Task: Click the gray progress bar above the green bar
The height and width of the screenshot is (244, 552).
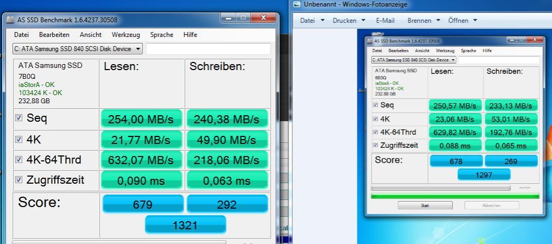Action: tap(441, 188)
